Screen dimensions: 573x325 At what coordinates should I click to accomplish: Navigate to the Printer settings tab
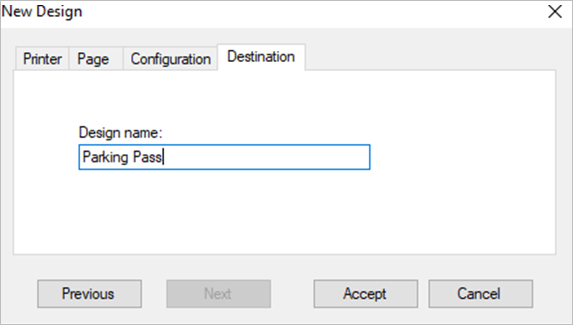[x=41, y=59]
